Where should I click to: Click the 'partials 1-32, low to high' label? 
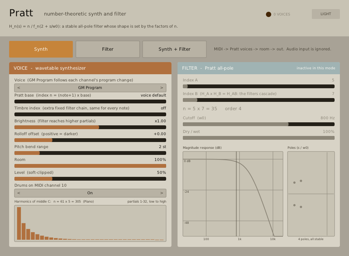pyautogui.click(x=147, y=201)
